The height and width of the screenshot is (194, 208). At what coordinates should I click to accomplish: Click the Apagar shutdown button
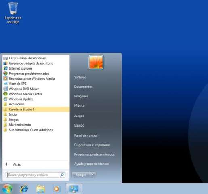81,175
